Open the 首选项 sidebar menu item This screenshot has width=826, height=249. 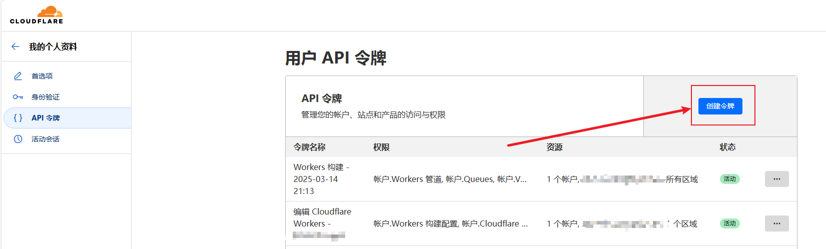42,76
